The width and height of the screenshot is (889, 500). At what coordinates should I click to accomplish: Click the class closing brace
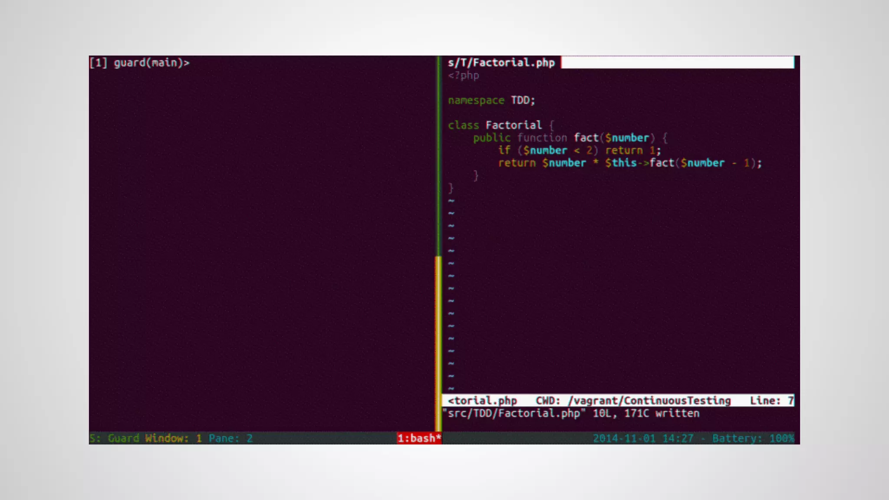(451, 188)
